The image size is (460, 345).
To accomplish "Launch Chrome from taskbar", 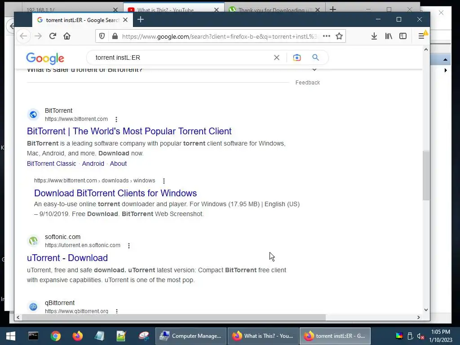I will tap(55, 336).
